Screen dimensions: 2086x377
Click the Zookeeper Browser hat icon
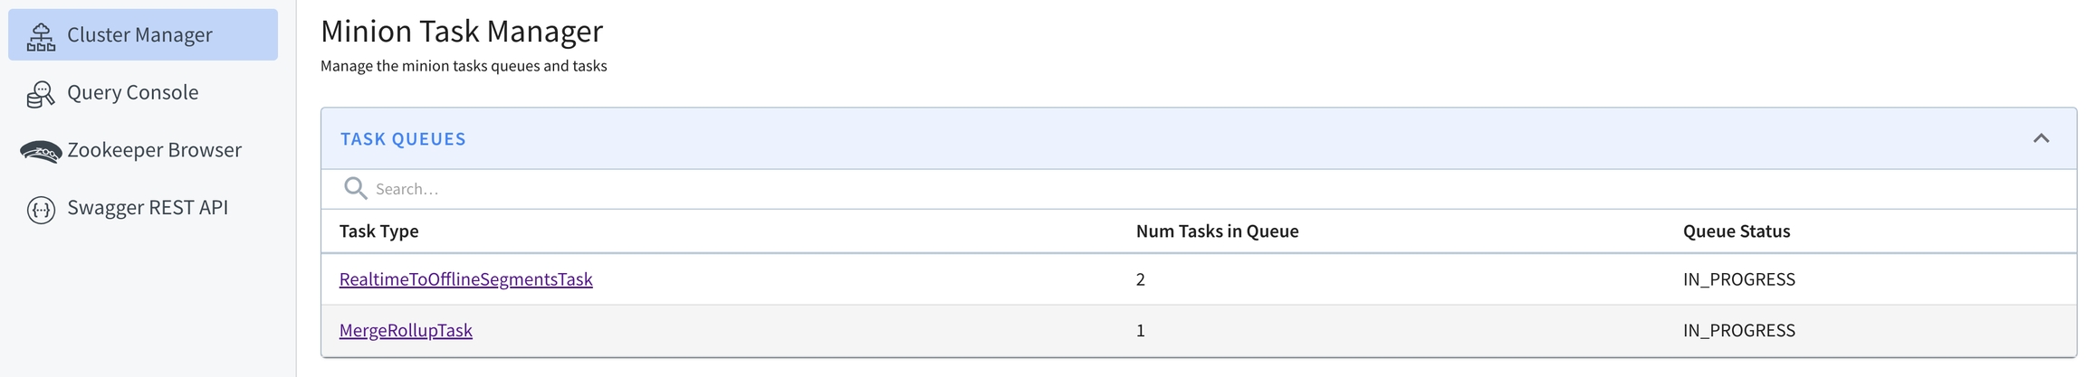pyautogui.click(x=41, y=151)
